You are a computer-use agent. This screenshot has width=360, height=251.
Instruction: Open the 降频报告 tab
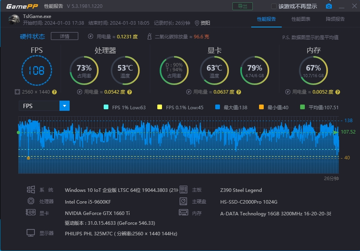click(335, 19)
